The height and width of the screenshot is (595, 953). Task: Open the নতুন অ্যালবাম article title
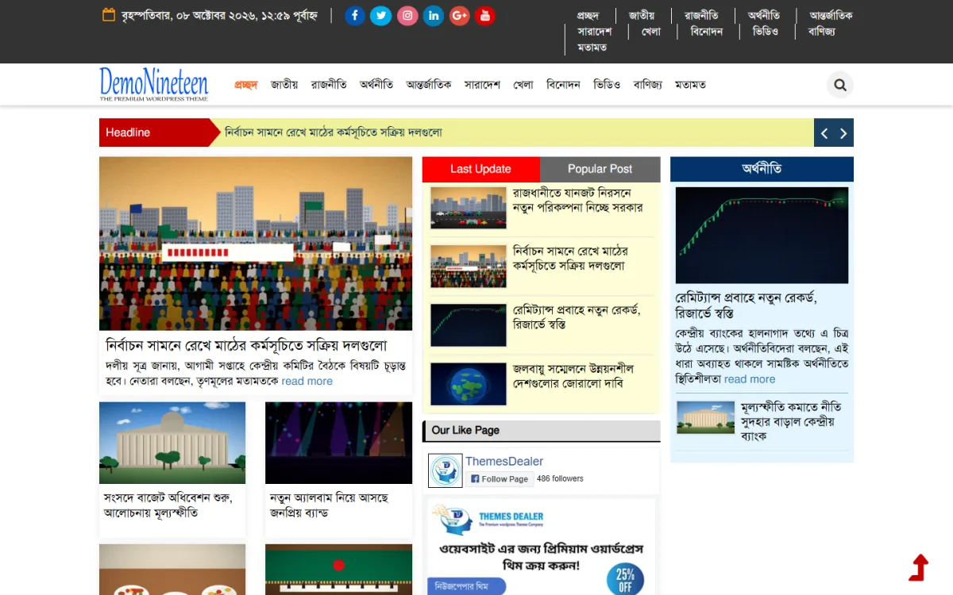[x=329, y=505]
